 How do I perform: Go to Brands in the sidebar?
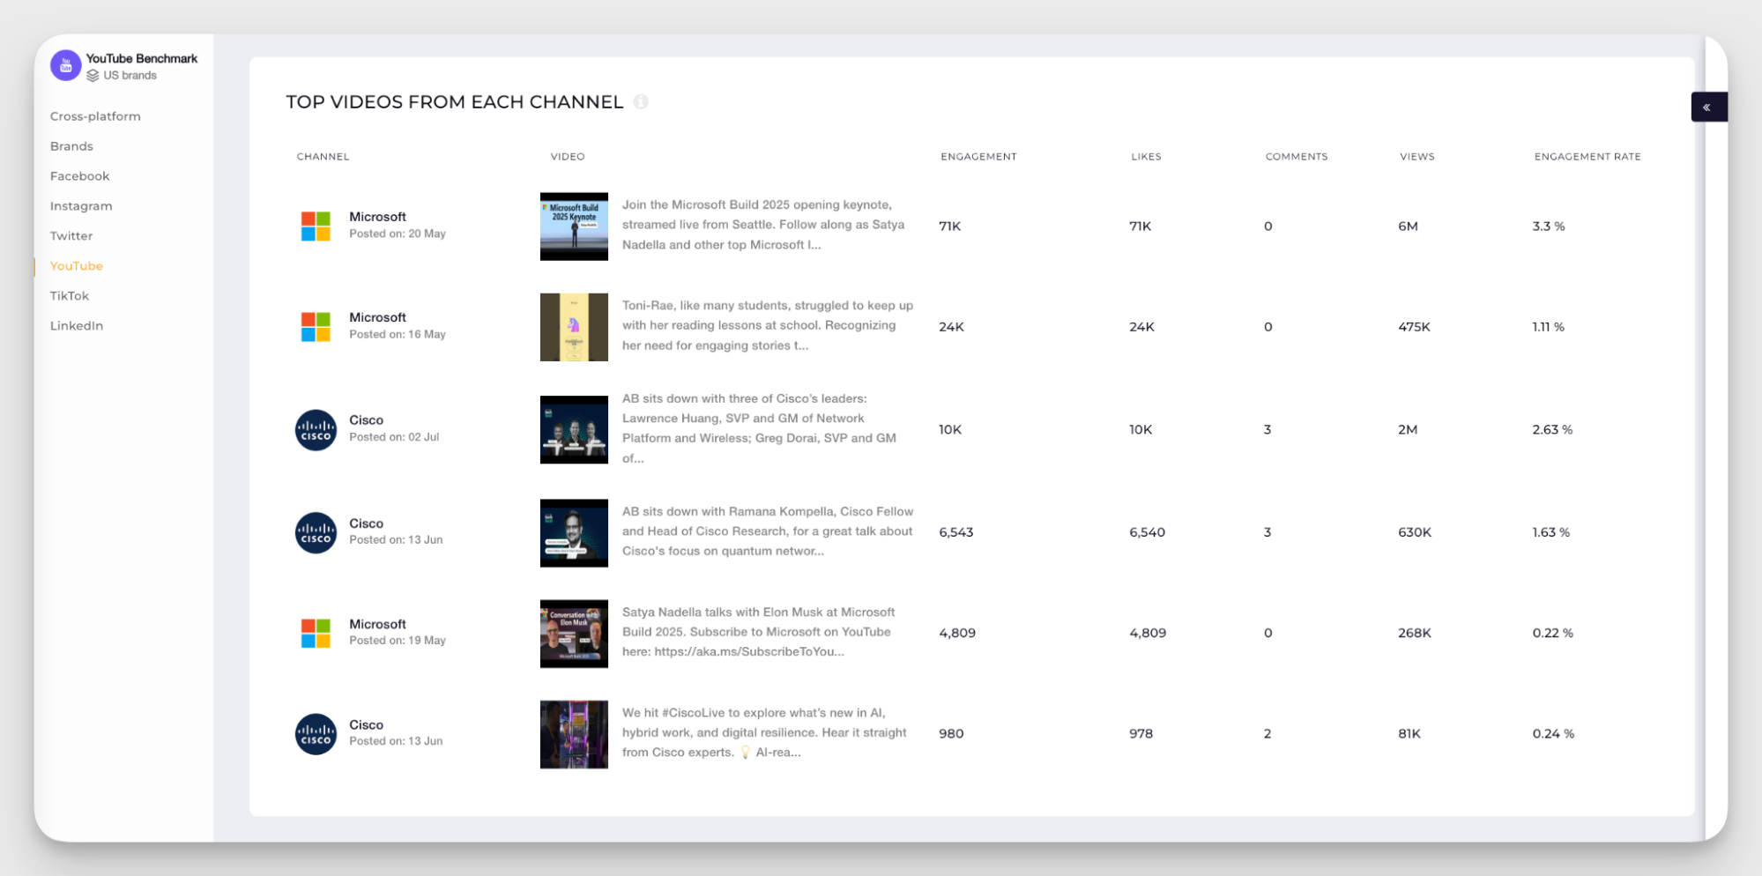coord(71,146)
